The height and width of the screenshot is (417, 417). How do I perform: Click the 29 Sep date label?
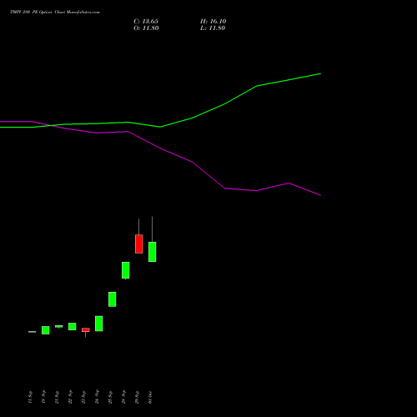(137, 397)
